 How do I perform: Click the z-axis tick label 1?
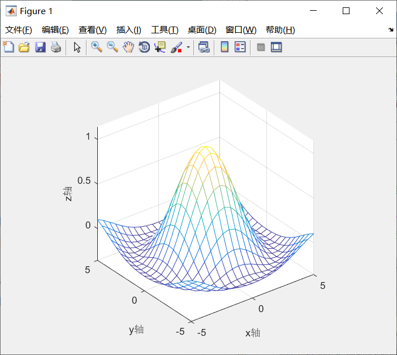[88, 137]
